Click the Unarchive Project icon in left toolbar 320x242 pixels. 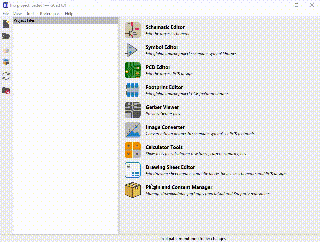point(6,62)
